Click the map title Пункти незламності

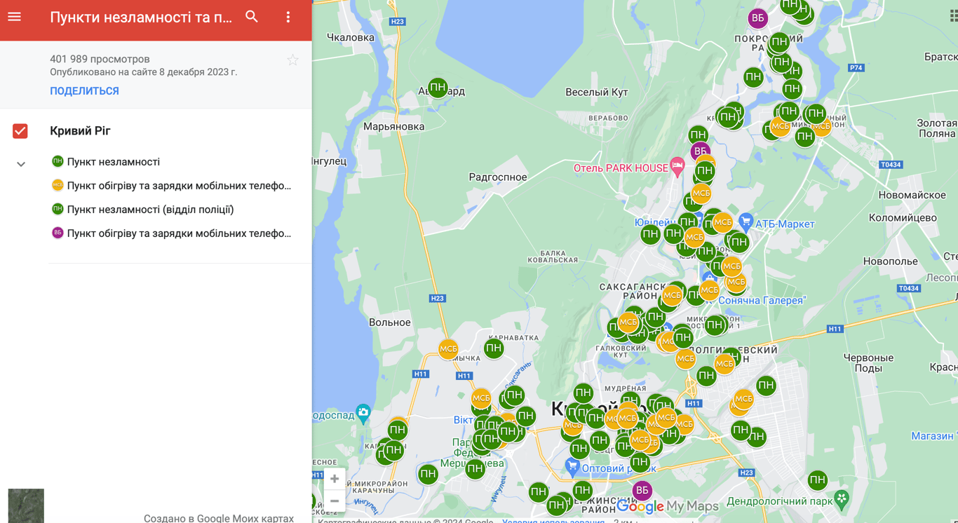click(141, 18)
